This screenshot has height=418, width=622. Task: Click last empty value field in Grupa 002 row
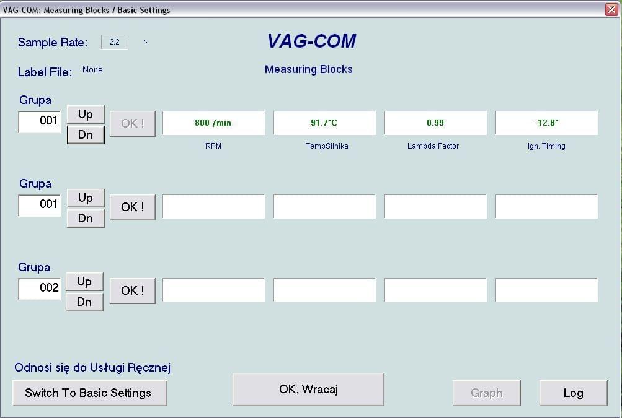(546, 290)
